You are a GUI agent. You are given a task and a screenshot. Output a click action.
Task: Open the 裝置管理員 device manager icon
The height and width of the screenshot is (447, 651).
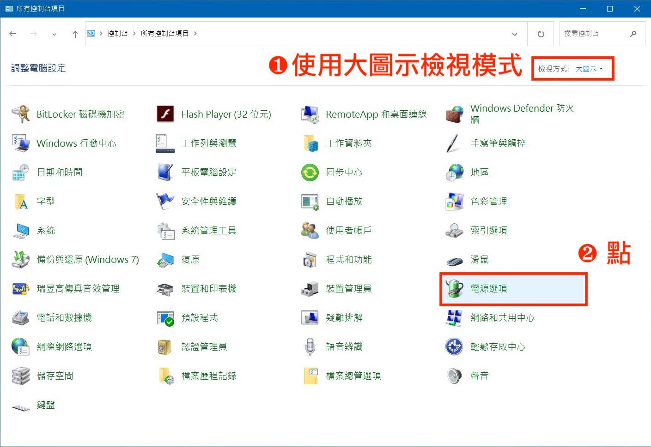pos(310,289)
